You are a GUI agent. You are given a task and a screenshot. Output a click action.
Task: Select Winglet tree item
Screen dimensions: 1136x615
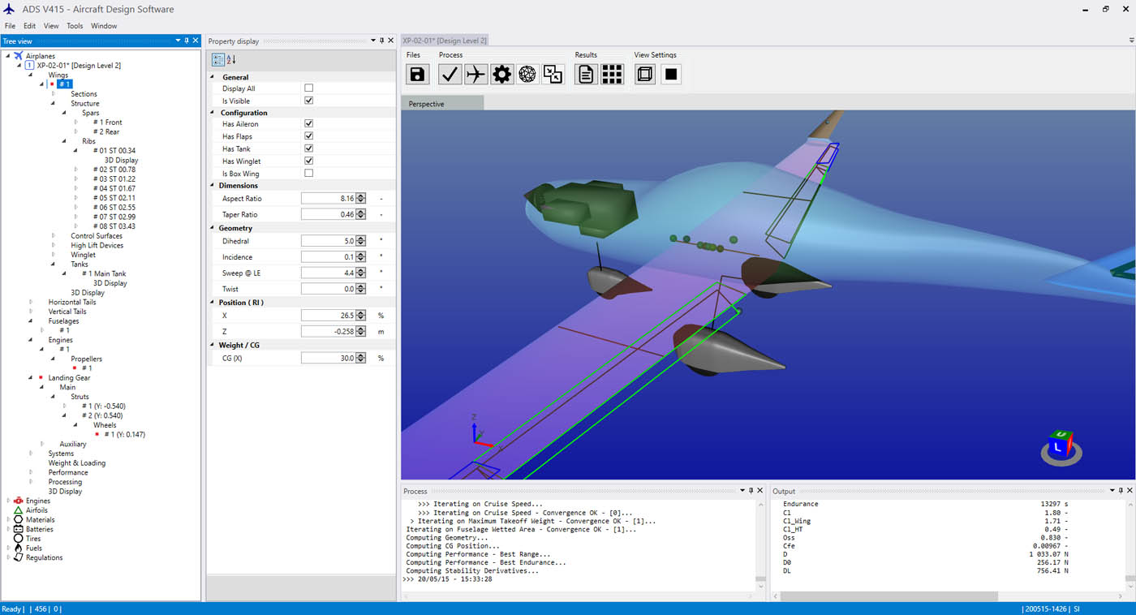tap(83, 255)
